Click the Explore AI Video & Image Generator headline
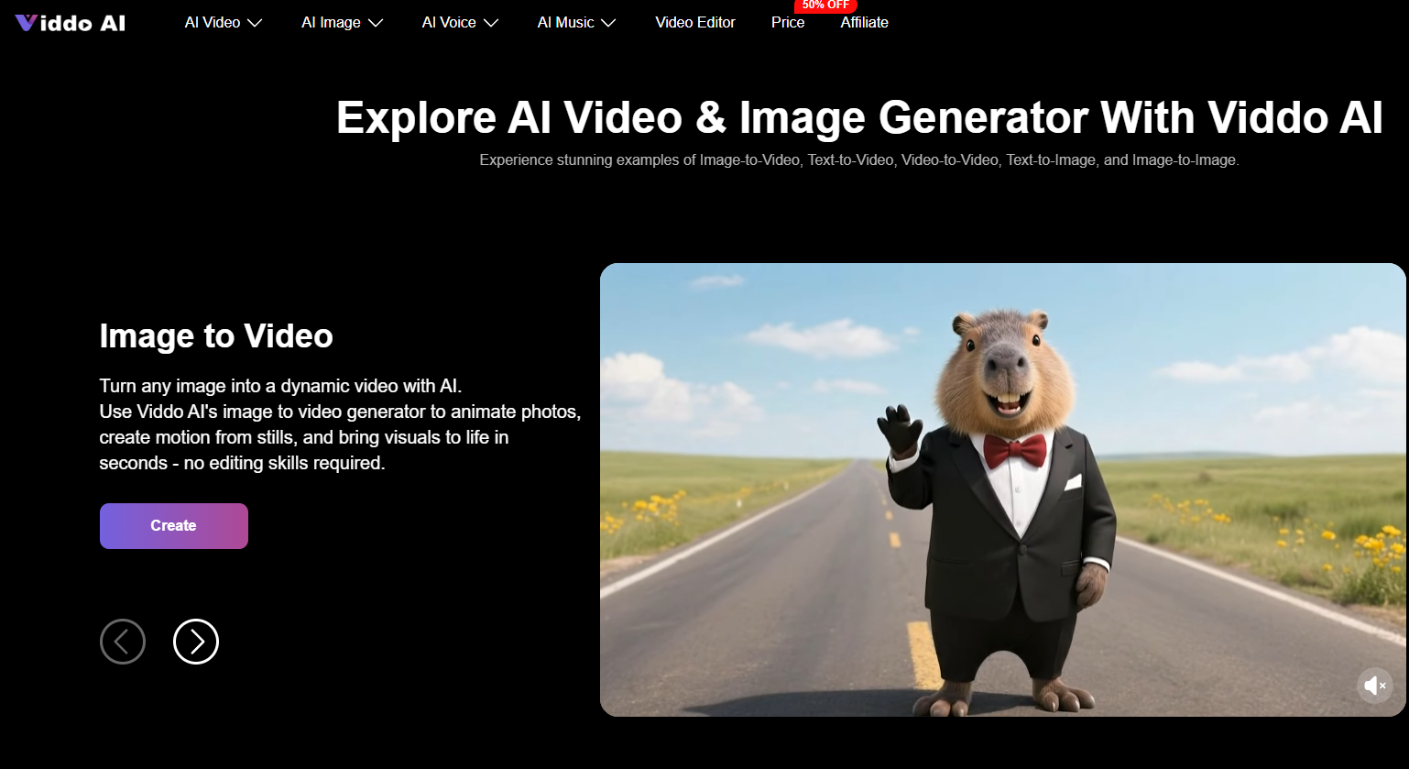 coord(859,117)
